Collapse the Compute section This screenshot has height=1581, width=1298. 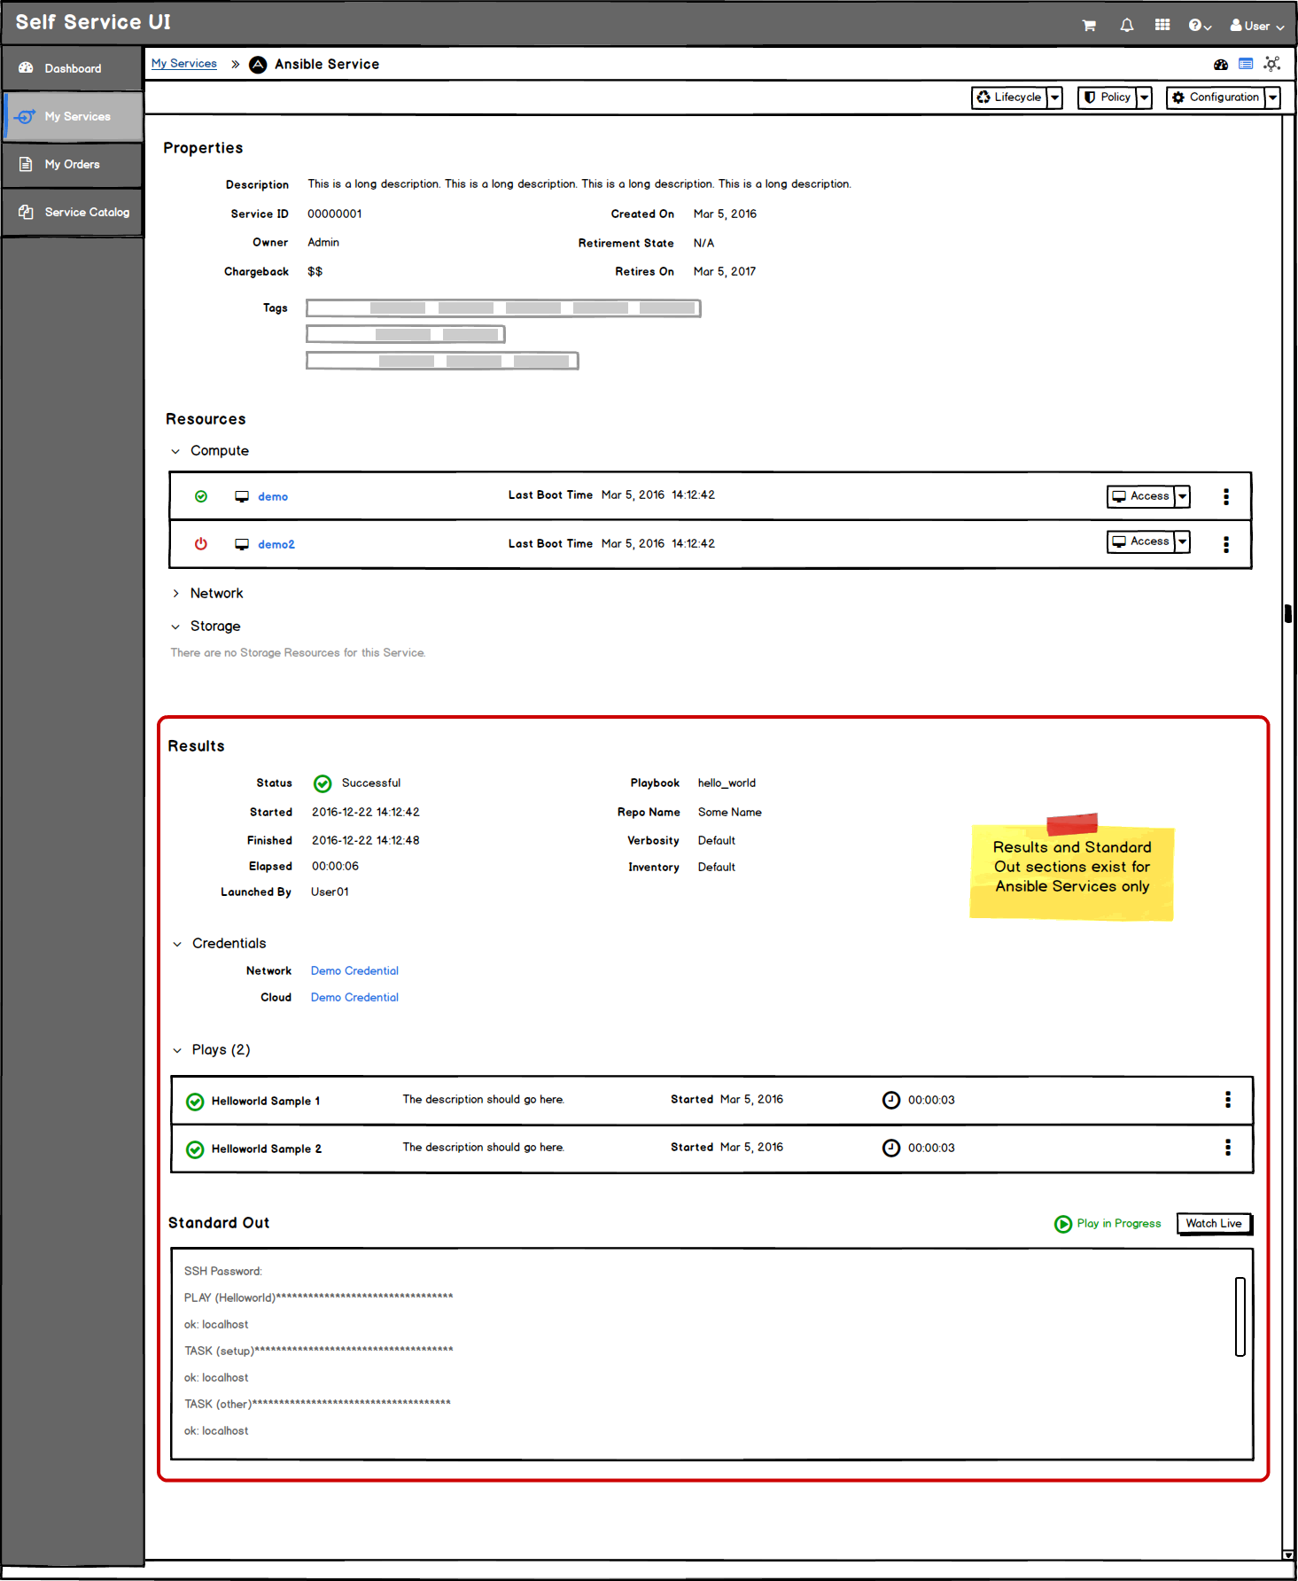[x=175, y=451]
